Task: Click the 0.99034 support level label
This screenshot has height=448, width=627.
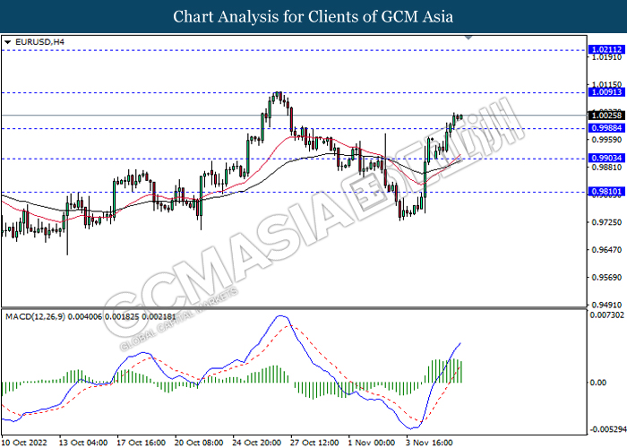Action: click(606, 158)
